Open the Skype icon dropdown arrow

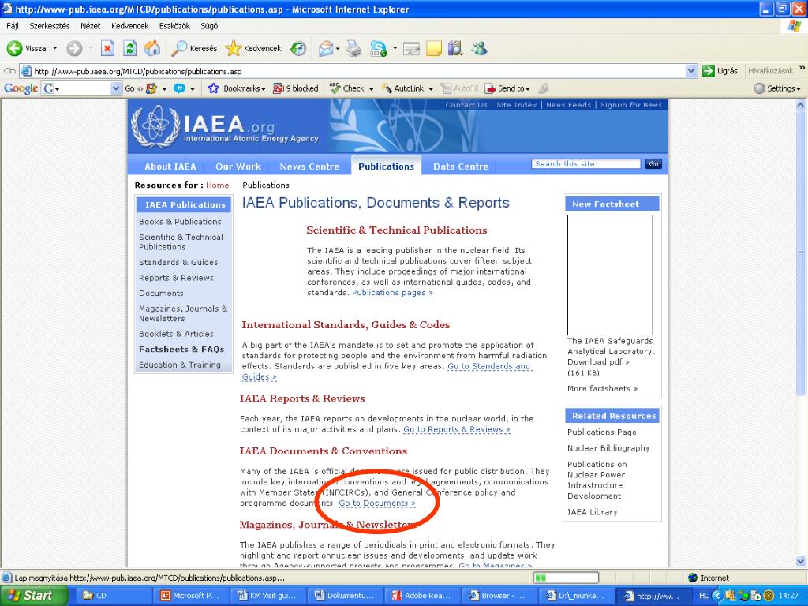pos(395,48)
